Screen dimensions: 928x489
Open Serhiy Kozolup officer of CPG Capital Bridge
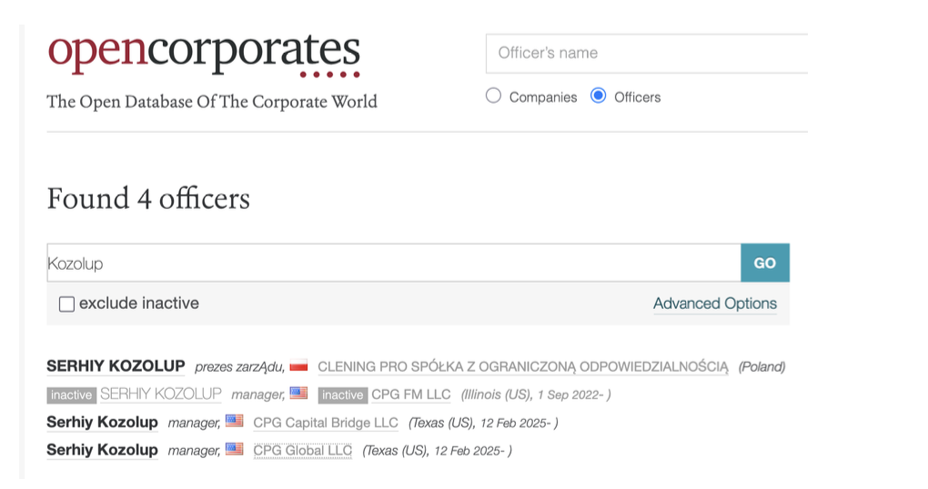(x=102, y=422)
